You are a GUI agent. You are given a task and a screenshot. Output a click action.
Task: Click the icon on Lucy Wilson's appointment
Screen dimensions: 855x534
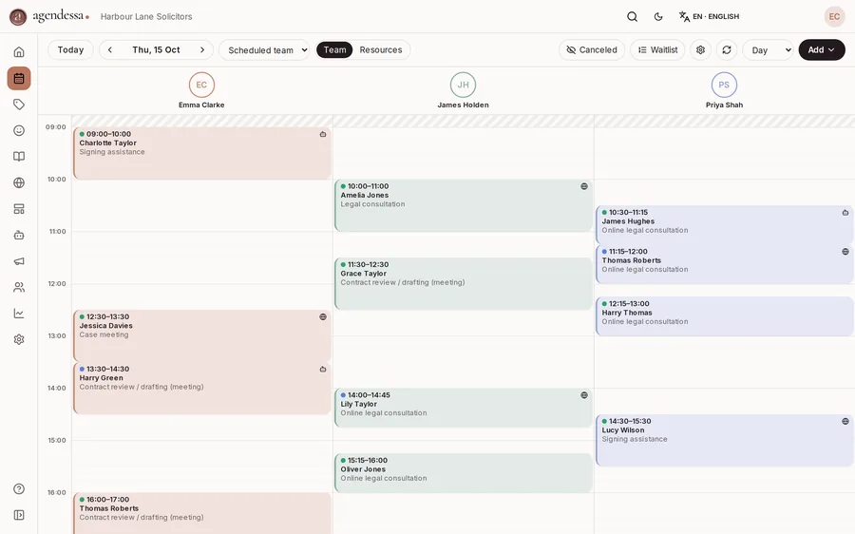coord(845,422)
